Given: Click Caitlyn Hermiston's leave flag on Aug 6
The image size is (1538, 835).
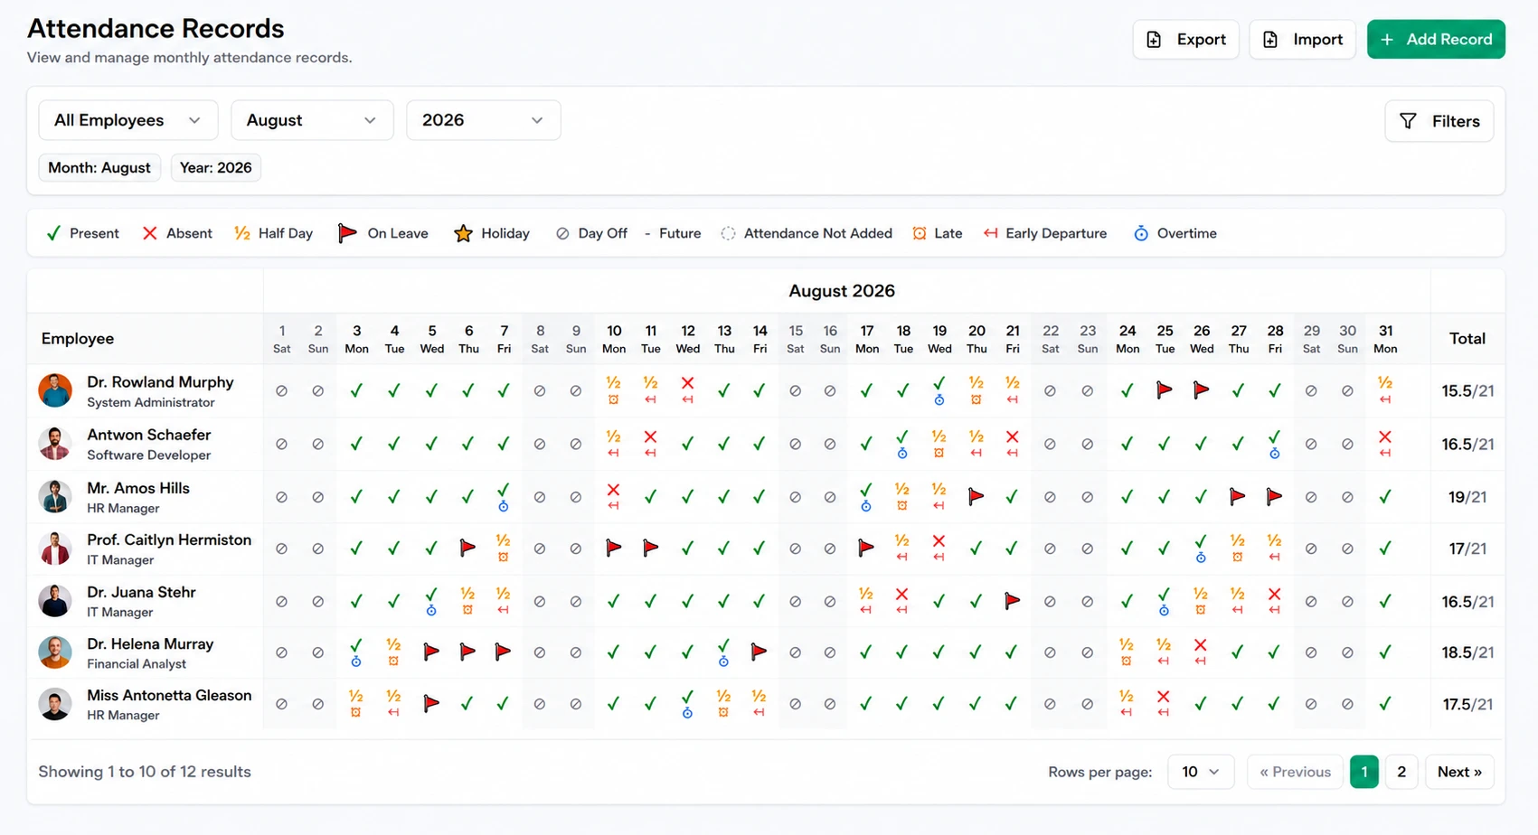Looking at the screenshot, I should (x=467, y=548).
